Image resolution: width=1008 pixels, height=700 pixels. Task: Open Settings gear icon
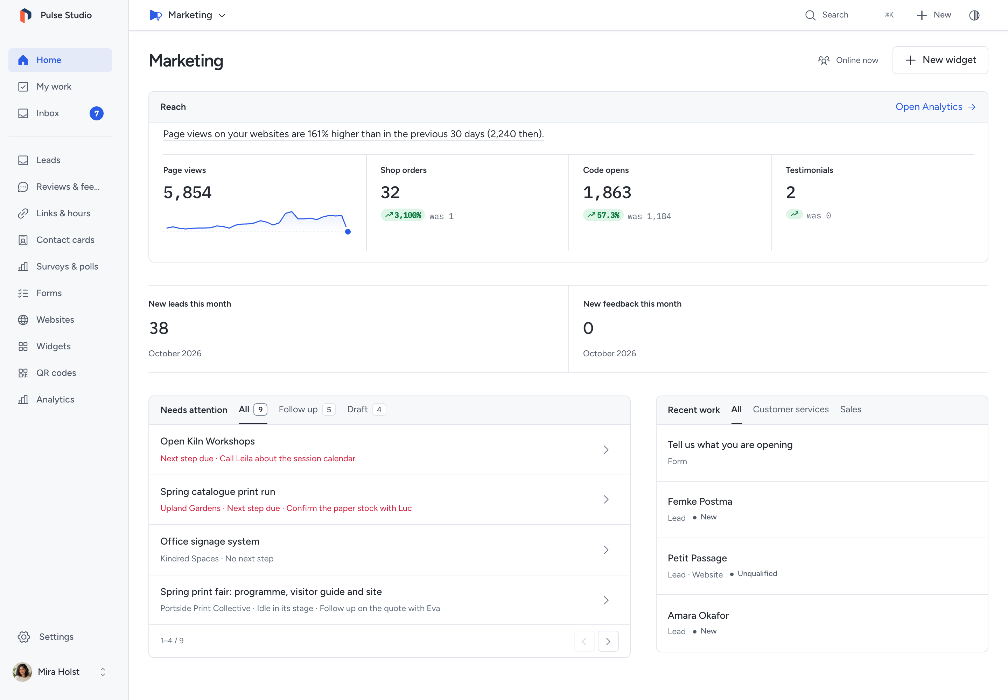coord(24,637)
